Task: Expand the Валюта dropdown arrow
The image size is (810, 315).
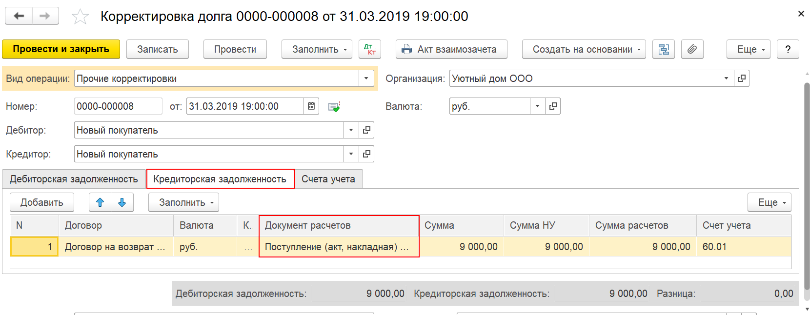Action: click(537, 106)
